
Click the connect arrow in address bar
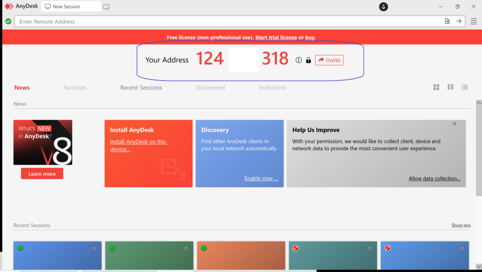pyautogui.click(x=458, y=21)
